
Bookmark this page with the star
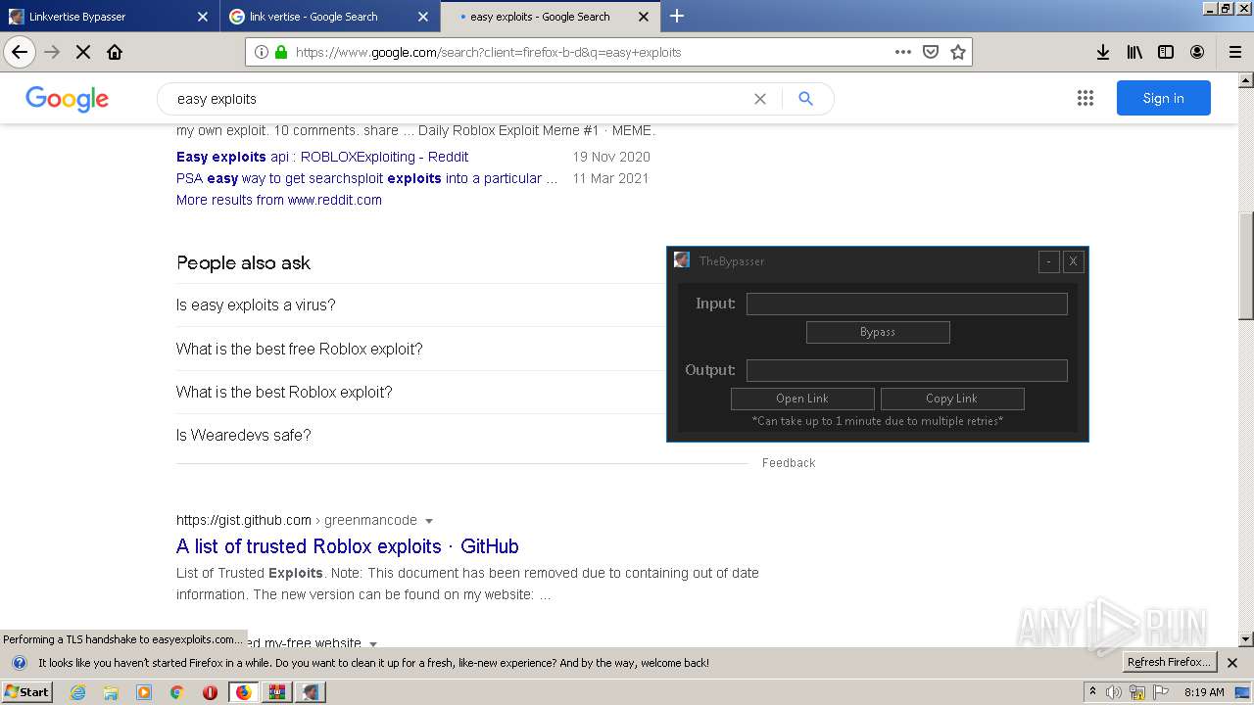pyautogui.click(x=958, y=52)
